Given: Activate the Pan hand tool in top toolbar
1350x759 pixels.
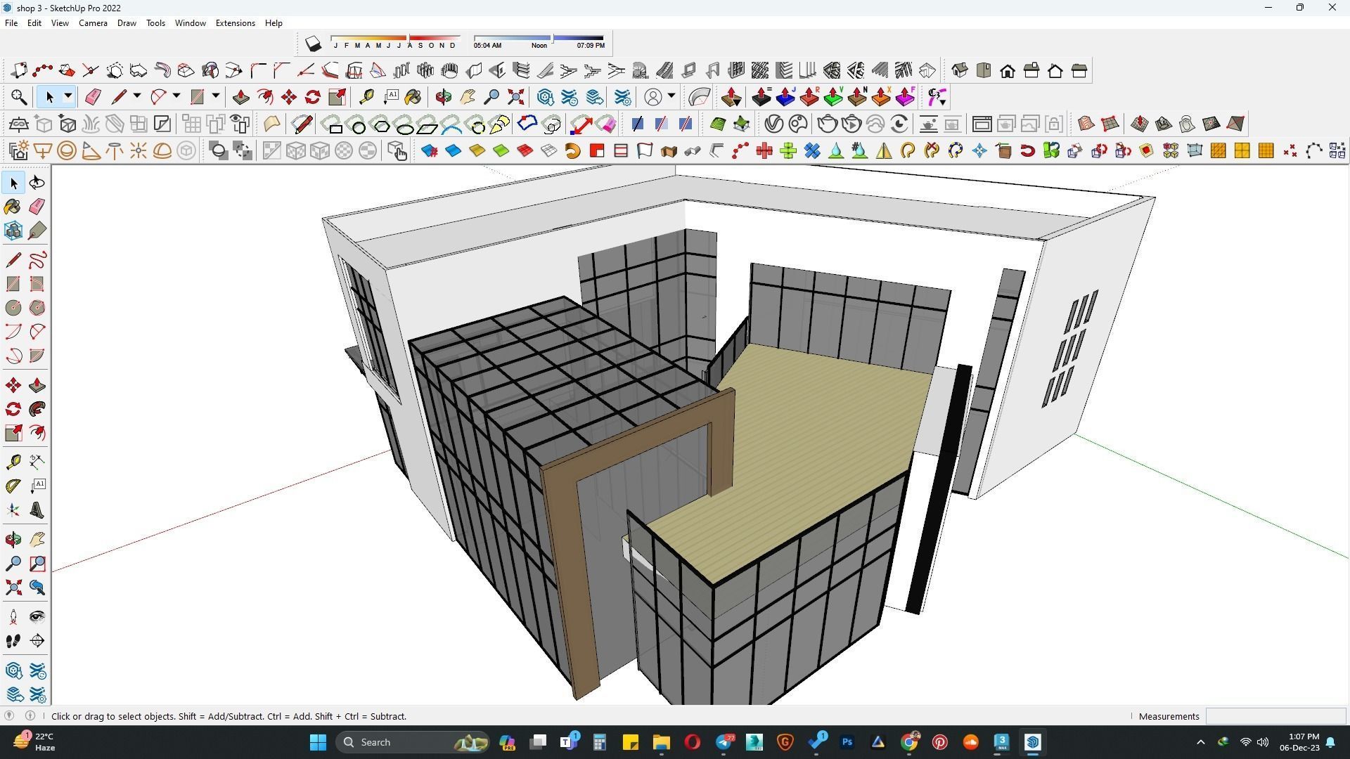Looking at the screenshot, I should [468, 97].
